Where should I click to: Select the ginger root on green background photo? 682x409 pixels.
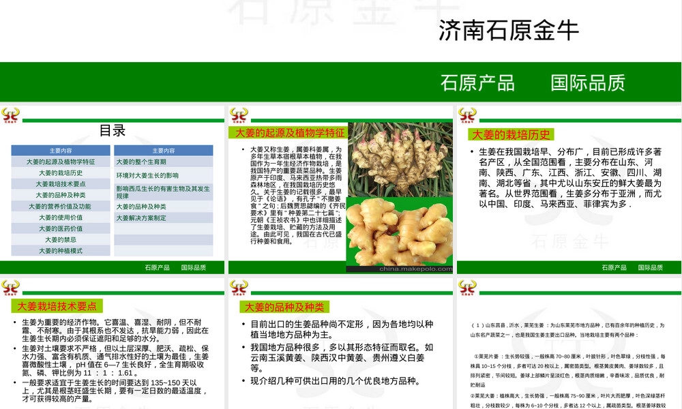pyautogui.click(x=399, y=234)
